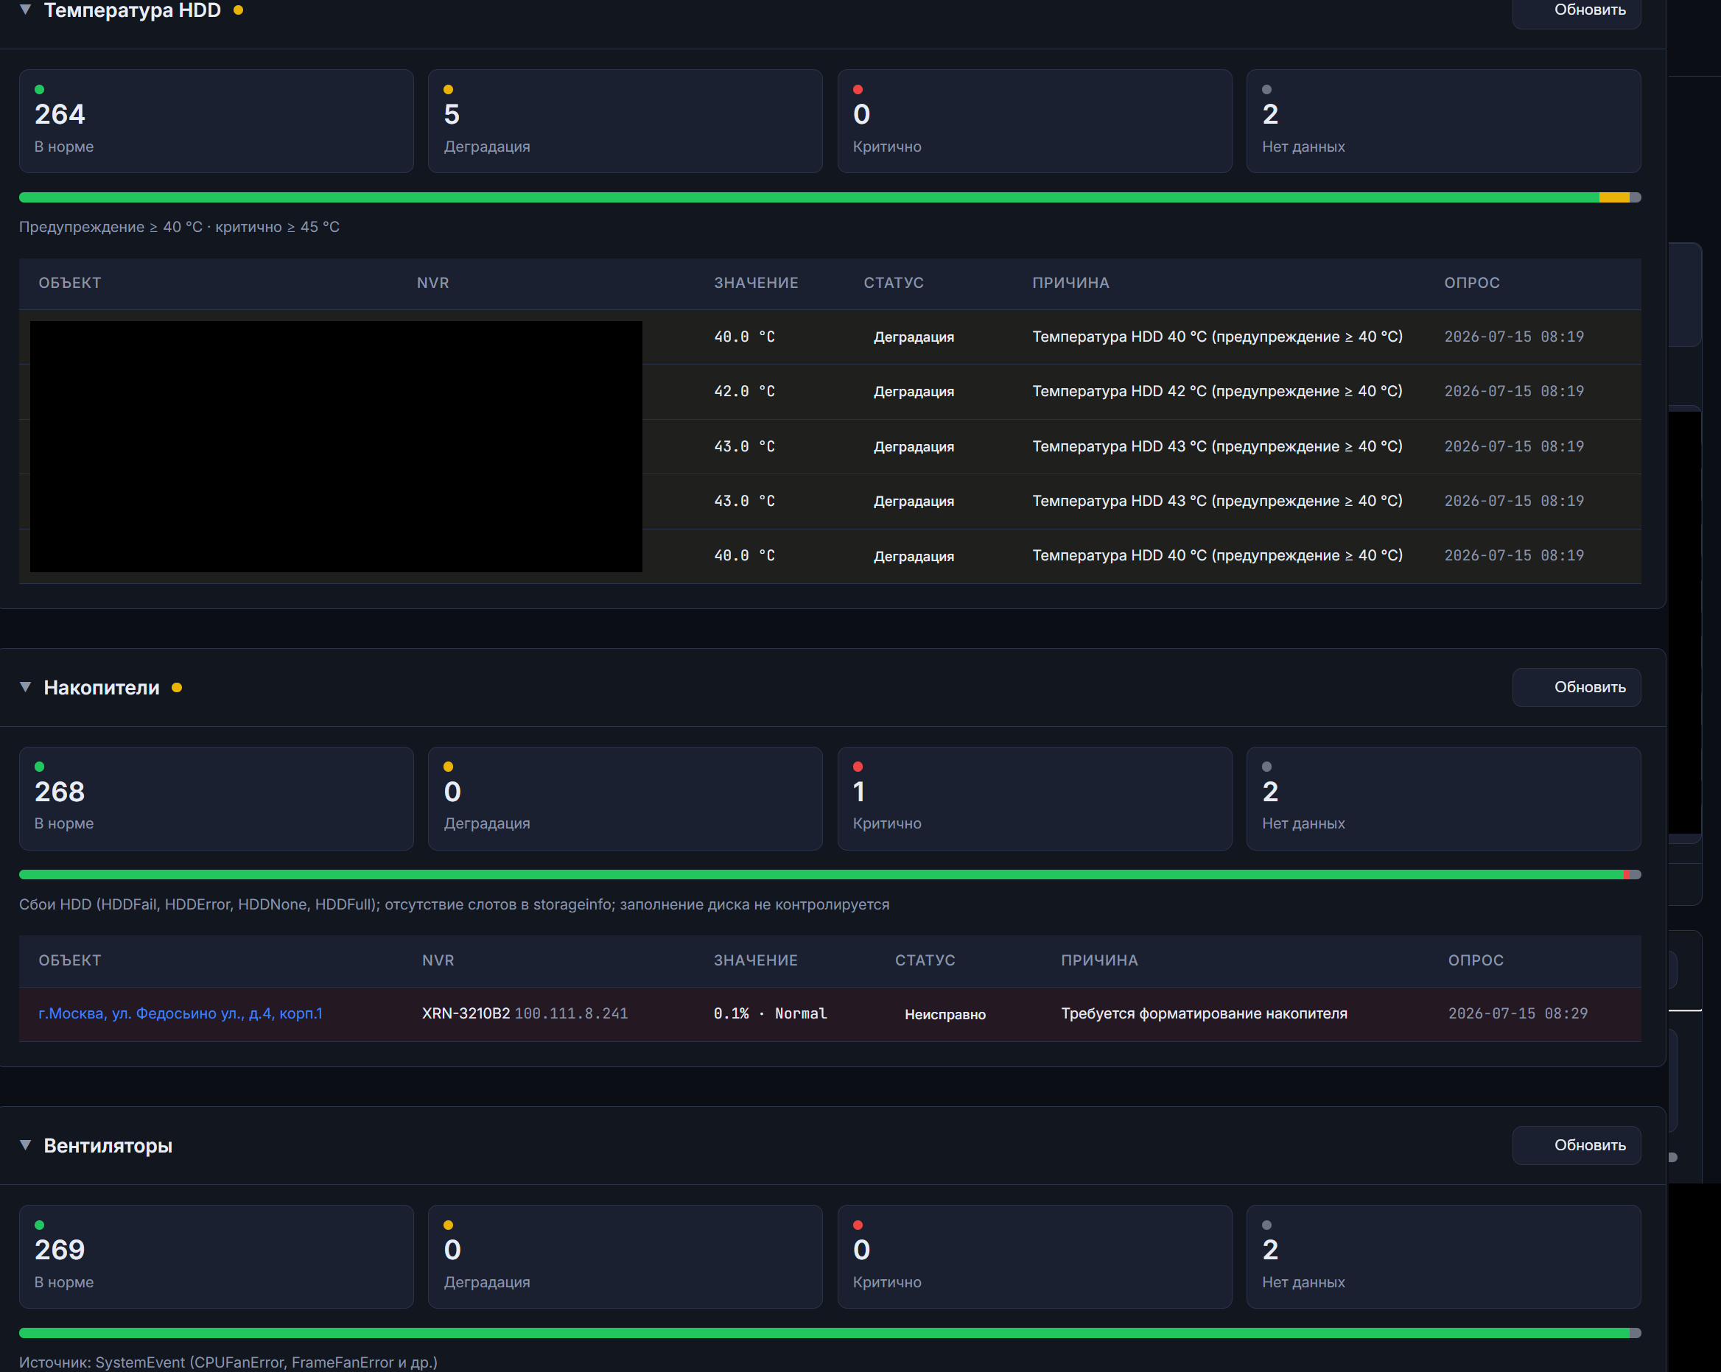Collapse the Накопители section triangle
The image size is (1721, 1372).
tap(26, 686)
